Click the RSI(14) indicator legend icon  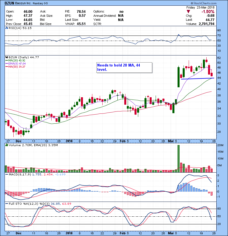(x=7, y=28)
